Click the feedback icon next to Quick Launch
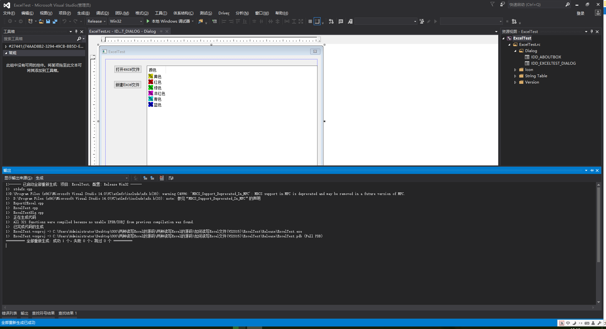 click(x=503, y=4)
